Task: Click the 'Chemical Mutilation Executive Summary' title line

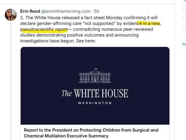Action: click(66, 136)
